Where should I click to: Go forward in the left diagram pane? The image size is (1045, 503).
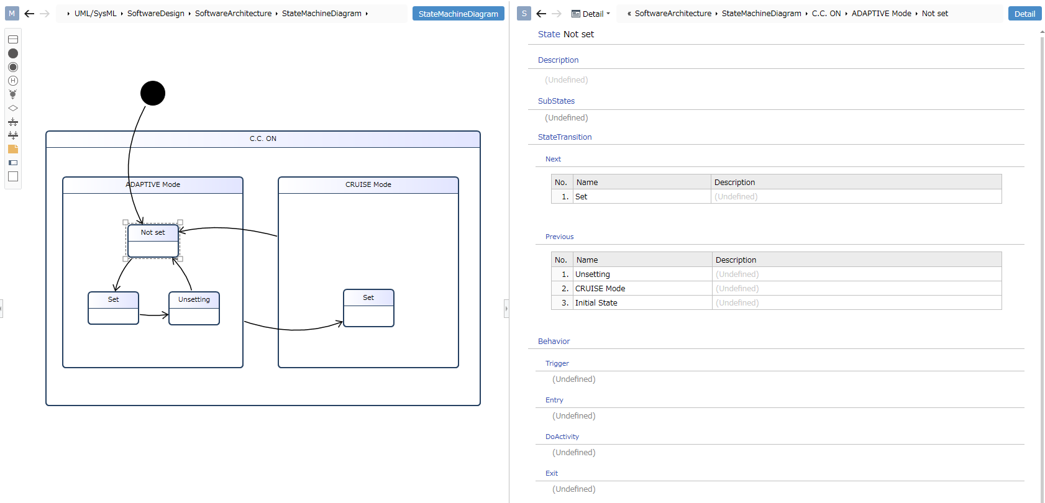(x=45, y=13)
